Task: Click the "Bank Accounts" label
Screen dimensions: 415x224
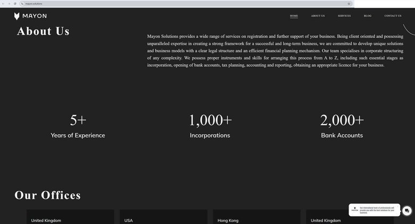Action: click(342, 135)
